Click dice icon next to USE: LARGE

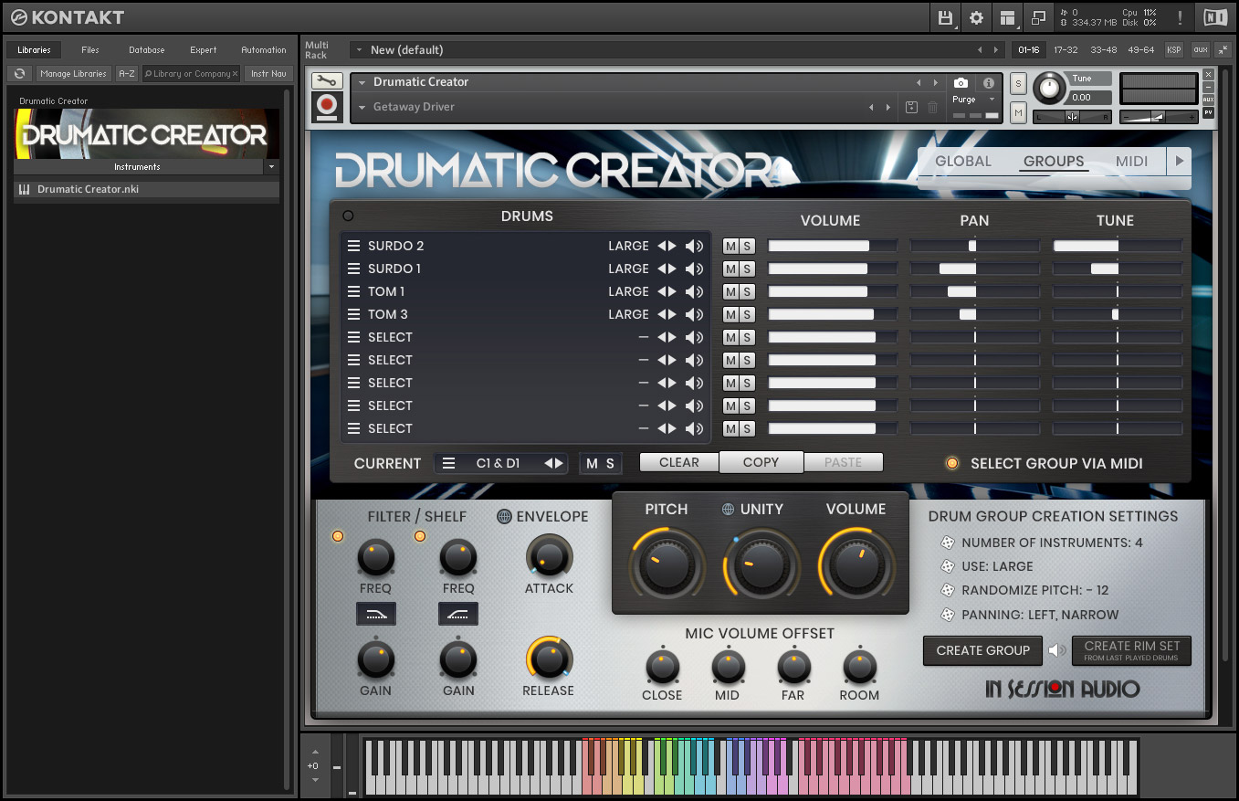pos(949,566)
